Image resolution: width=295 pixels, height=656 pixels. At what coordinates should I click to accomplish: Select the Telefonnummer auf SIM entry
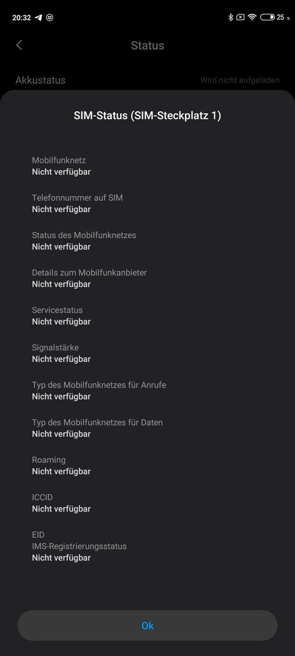(x=147, y=203)
